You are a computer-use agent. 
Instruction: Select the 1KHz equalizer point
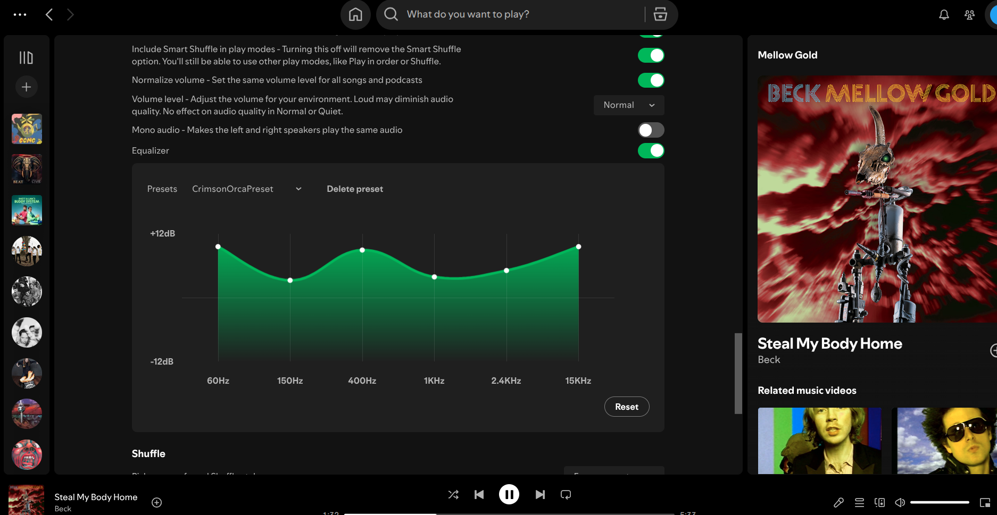[x=434, y=277]
